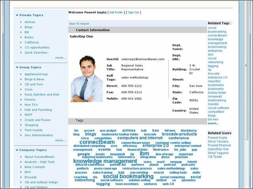This screenshot has height=189, width=253.
Task: Open Beta Contacts company topic
Action: tap(35, 167)
